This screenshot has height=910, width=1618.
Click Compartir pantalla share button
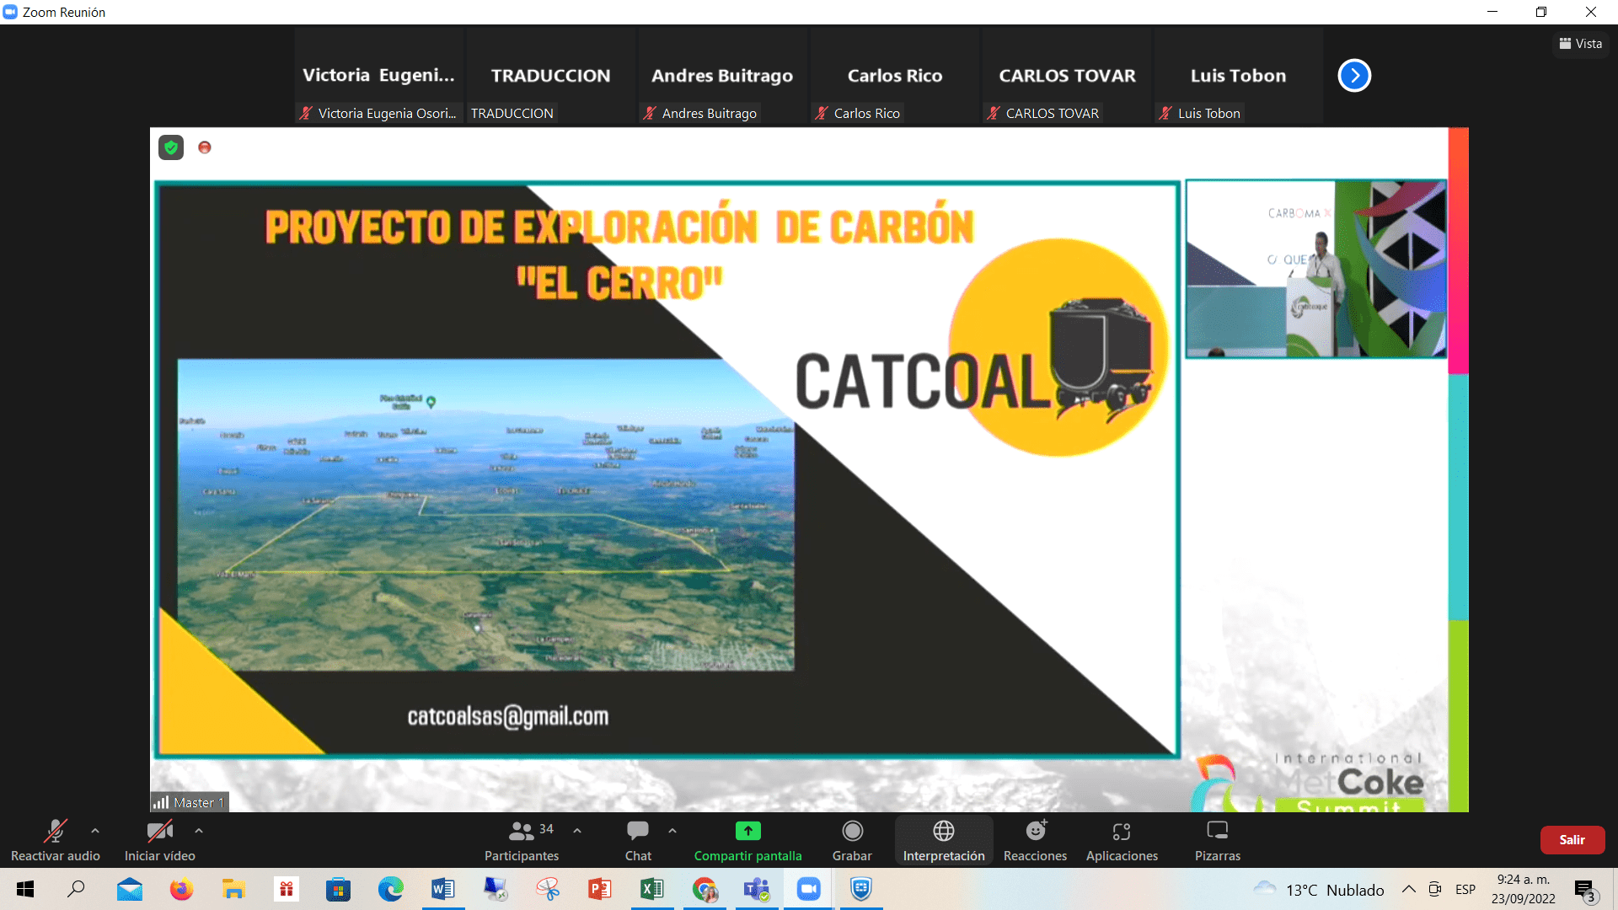tap(747, 840)
